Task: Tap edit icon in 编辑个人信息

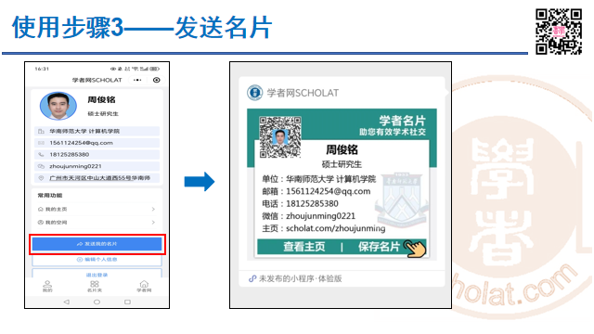Action: (x=80, y=260)
